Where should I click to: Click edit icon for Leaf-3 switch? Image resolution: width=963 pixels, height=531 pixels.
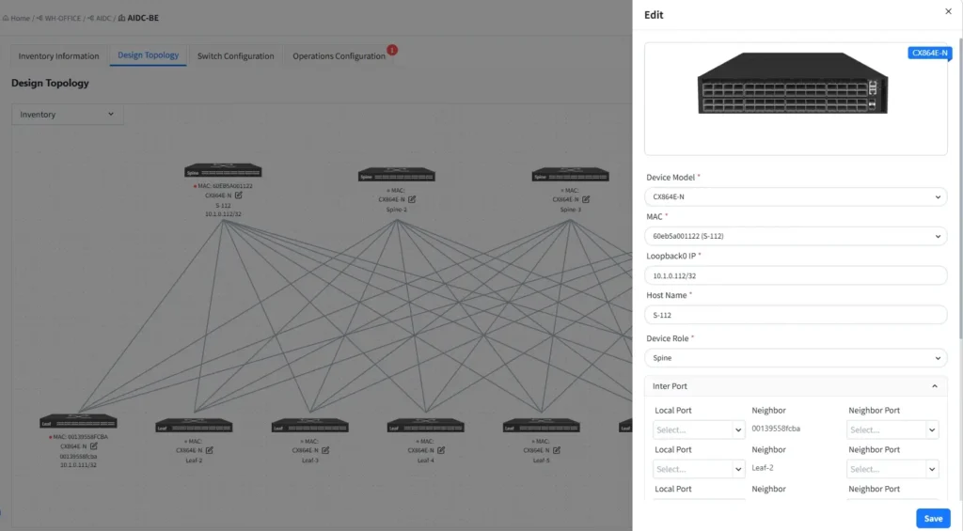(324, 450)
